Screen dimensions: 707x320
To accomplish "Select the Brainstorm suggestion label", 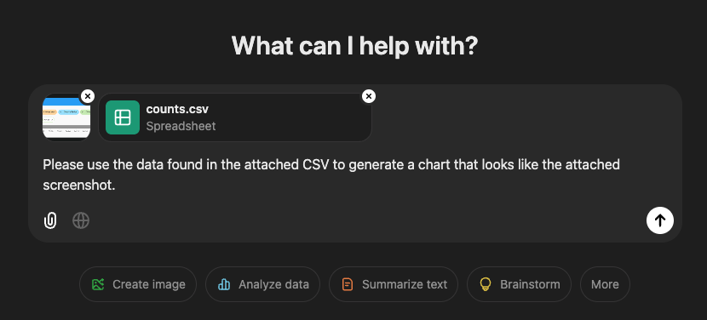I will point(530,284).
